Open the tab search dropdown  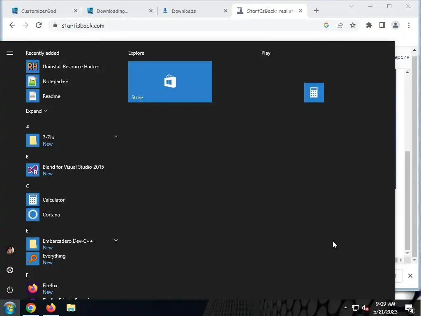(351, 6)
